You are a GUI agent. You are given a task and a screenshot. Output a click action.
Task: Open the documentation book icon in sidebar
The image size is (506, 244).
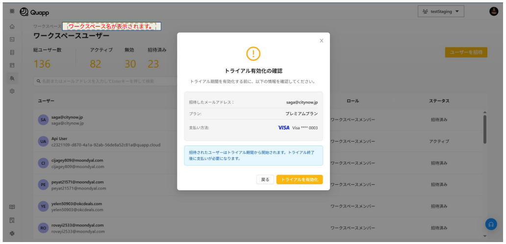pos(12,207)
